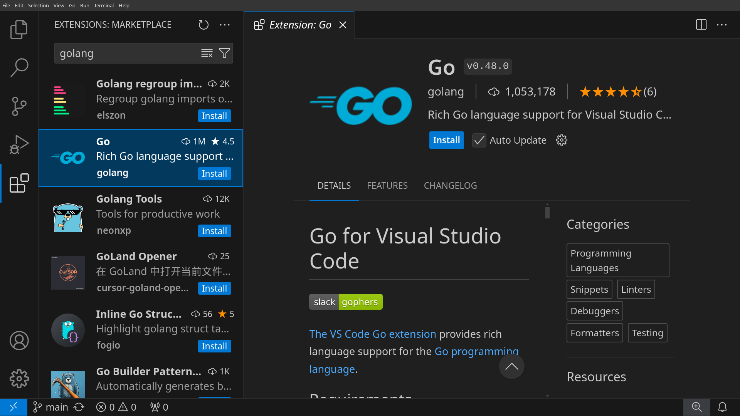Viewport: 740px width, 416px height.
Task: Click the Inline Go Struct extension icon
Action: [68, 330]
